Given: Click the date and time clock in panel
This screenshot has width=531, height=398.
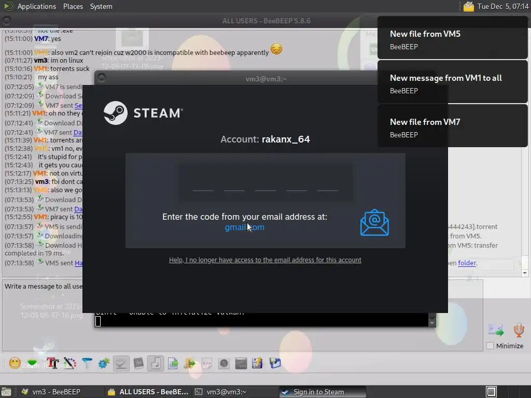Looking at the screenshot, I should 503,6.
